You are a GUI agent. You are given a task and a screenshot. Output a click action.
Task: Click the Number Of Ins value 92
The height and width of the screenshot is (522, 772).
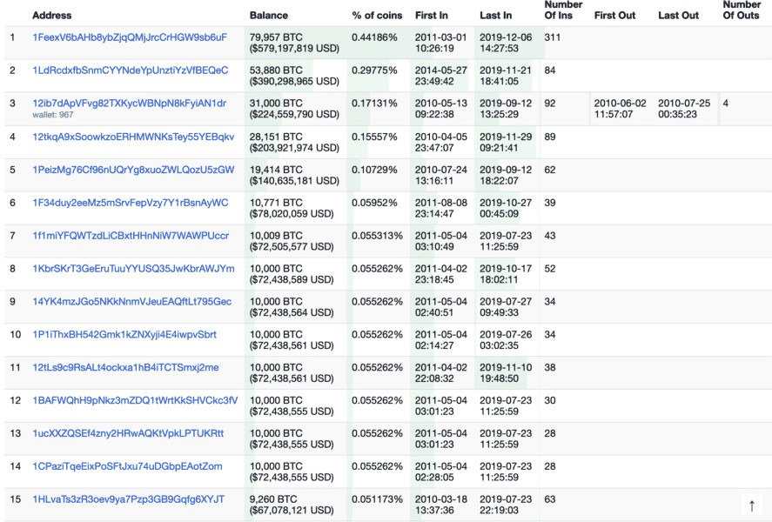point(550,104)
